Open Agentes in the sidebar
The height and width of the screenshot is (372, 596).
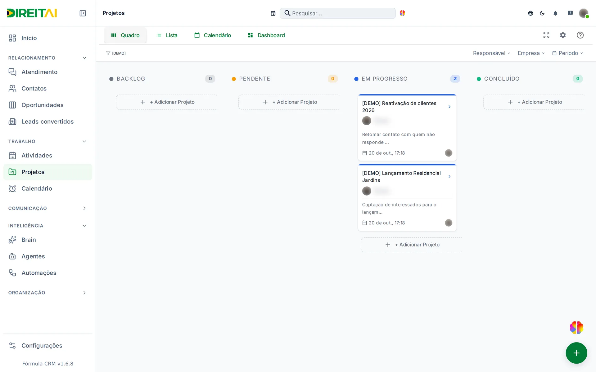[x=48, y=256]
